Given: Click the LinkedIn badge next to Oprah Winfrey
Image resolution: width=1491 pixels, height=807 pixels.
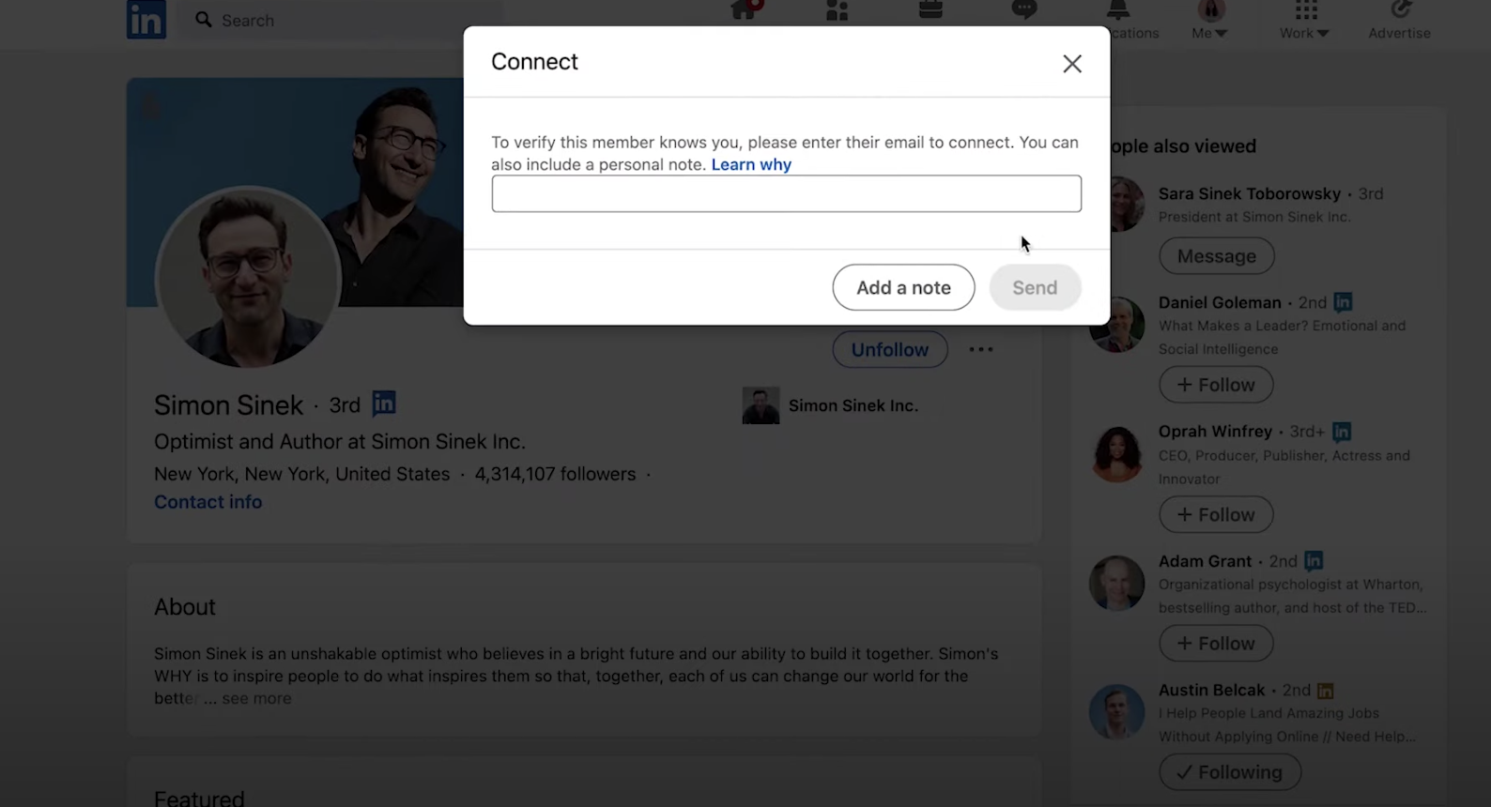Looking at the screenshot, I should coord(1342,432).
